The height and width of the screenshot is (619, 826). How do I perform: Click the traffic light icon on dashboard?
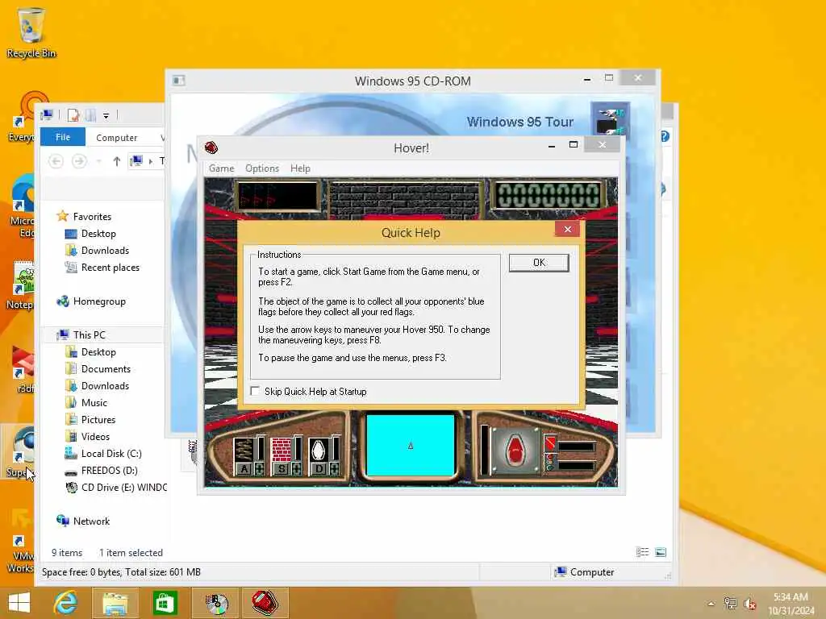(x=550, y=462)
